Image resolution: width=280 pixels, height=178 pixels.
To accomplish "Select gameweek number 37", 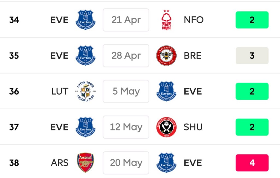I will [x=14, y=127].
